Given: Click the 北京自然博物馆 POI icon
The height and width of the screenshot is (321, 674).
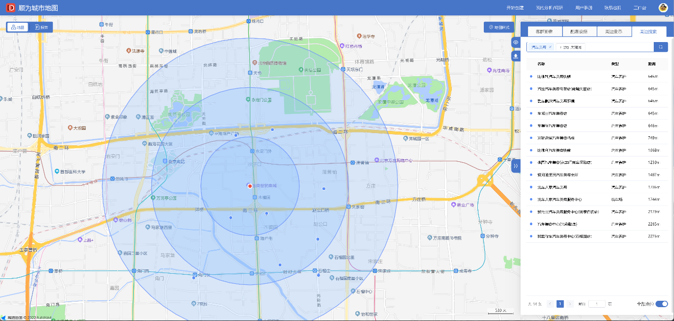Looking at the screenshot, I should [x=254, y=63].
